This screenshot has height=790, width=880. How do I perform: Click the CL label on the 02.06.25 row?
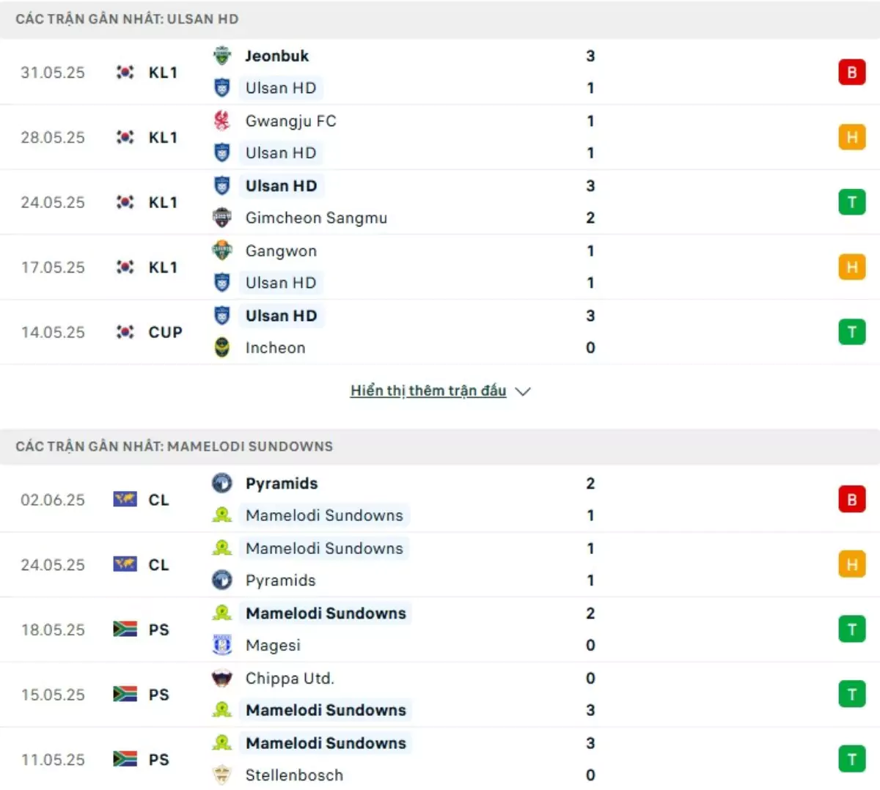click(x=158, y=500)
